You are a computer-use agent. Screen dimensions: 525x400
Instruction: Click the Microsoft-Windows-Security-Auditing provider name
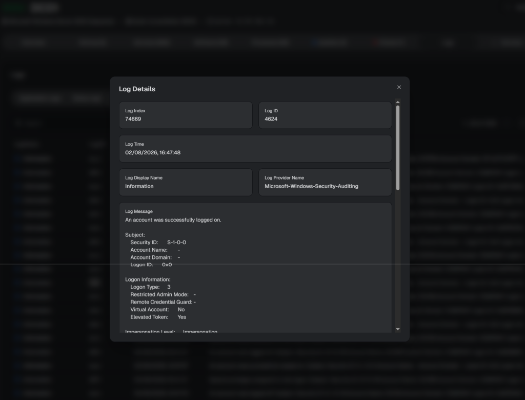click(x=311, y=186)
